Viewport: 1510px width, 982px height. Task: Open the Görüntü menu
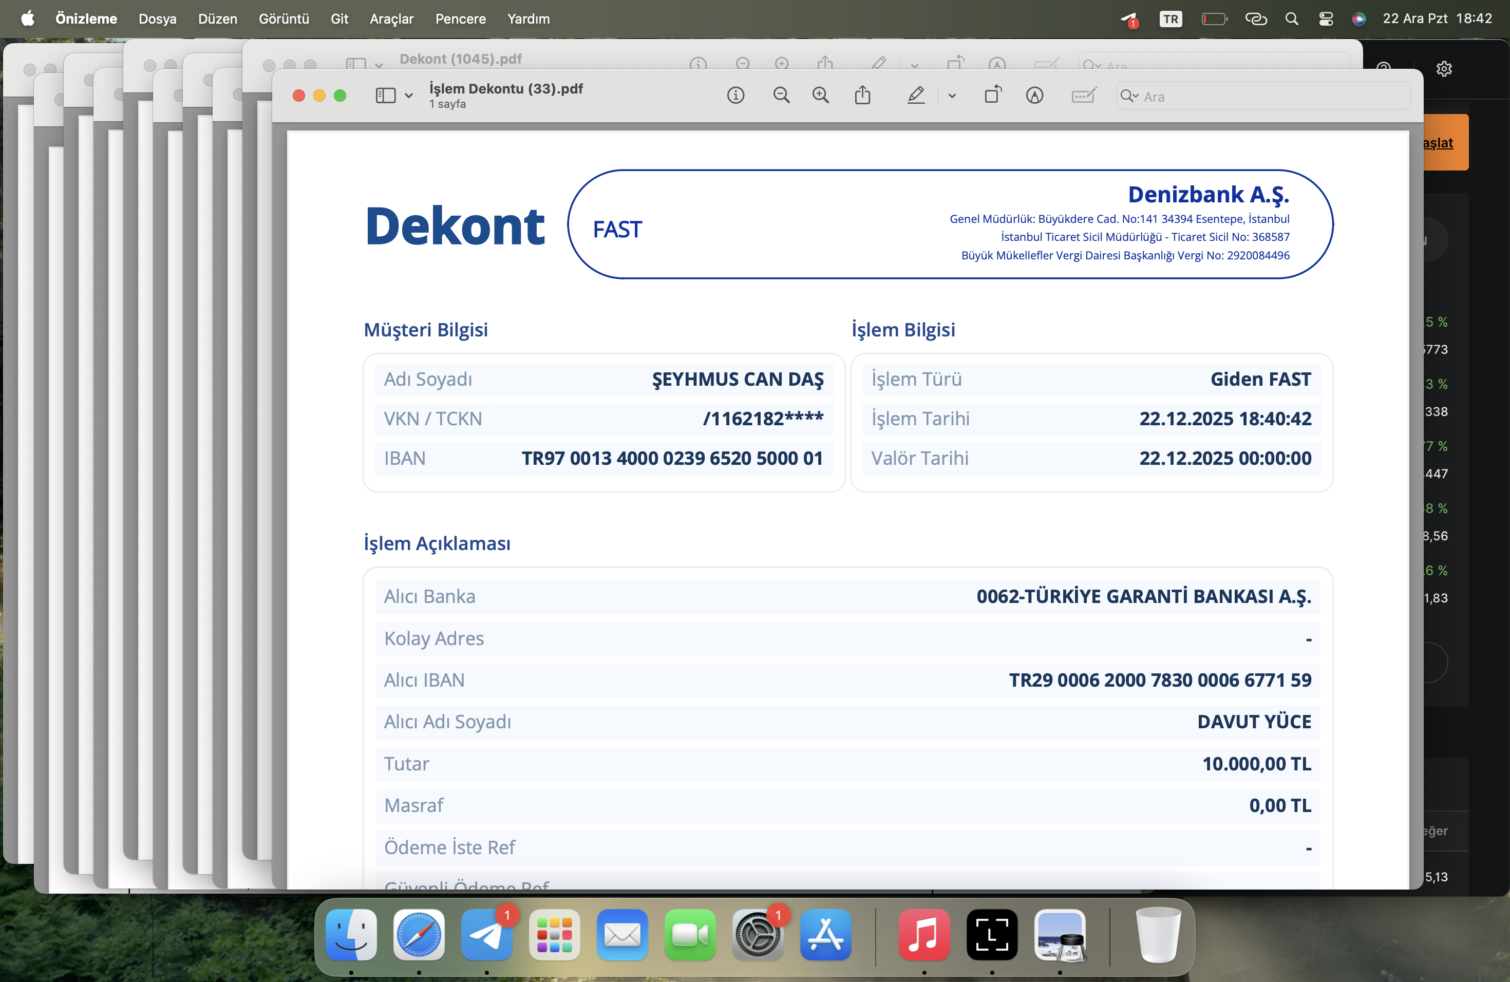click(284, 18)
